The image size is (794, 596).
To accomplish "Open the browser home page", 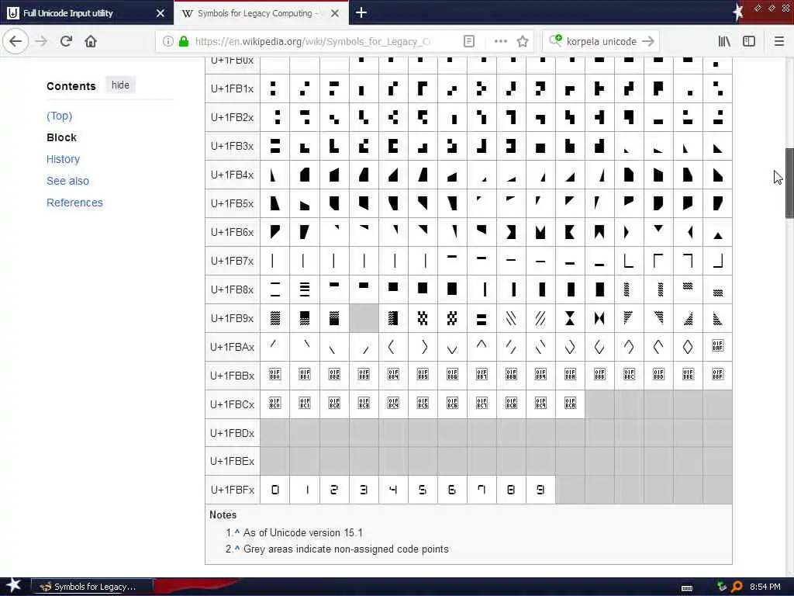I will click(x=91, y=41).
